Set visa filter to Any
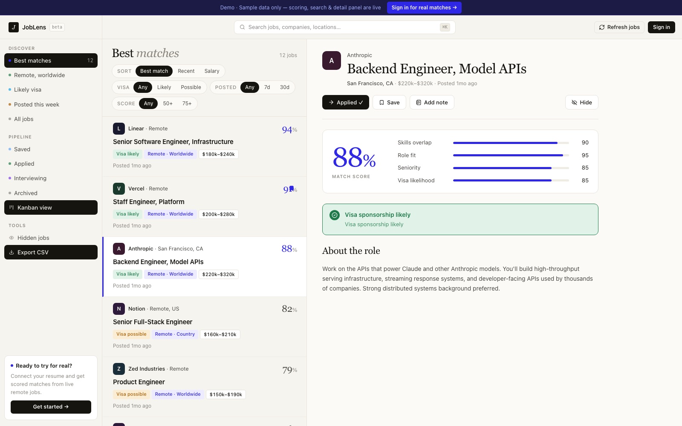The height and width of the screenshot is (426, 682). point(143,87)
